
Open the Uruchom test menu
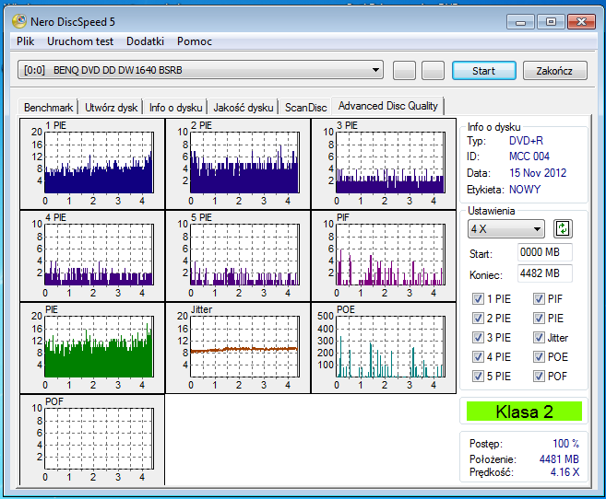tap(80, 41)
